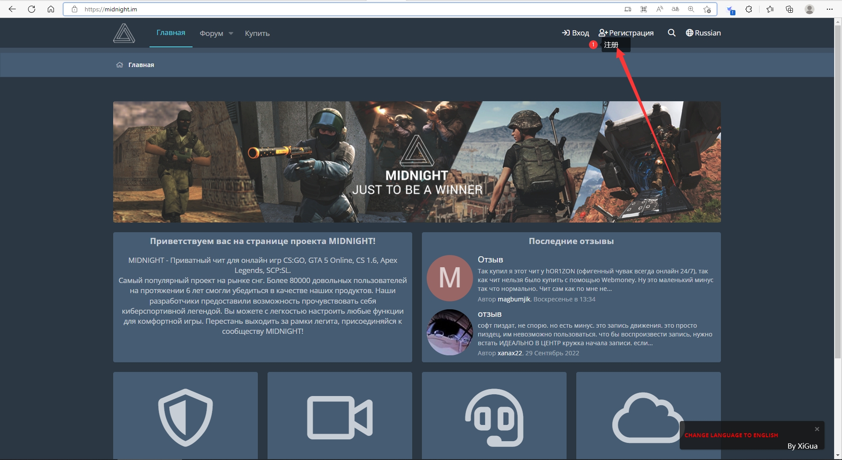Close the Change Language to English popup
842x460 pixels.
[817, 429]
